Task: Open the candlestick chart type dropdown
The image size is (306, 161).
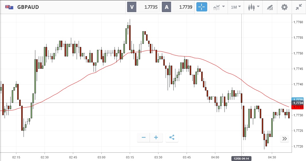Action: 253,7
